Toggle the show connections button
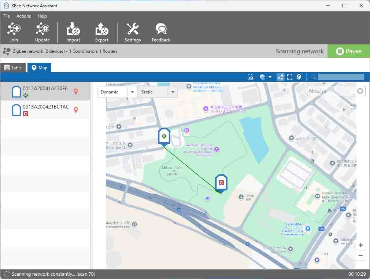Image resolution: width=370 pixels, height=279 pixels. [281, 77]
